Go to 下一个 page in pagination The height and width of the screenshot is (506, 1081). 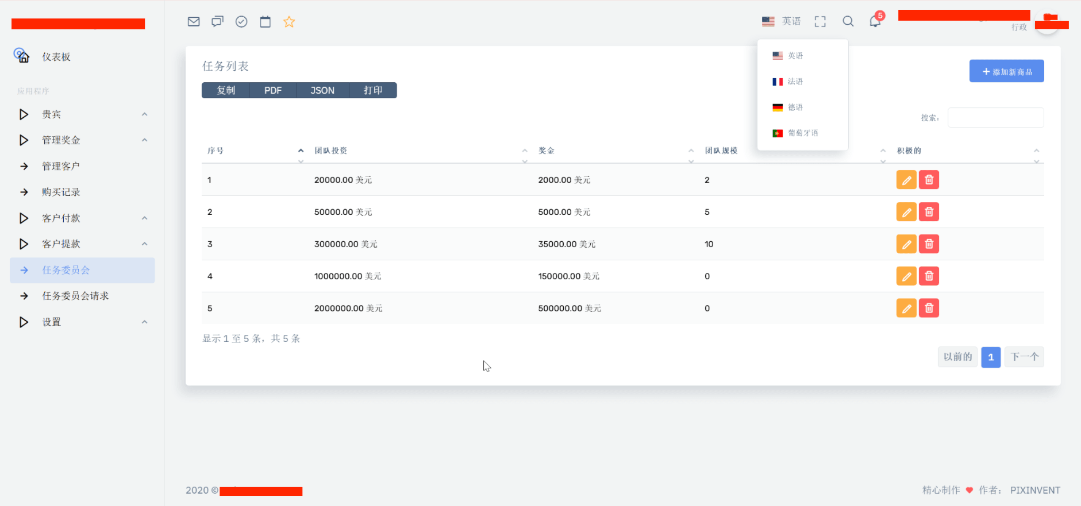[1024, 357]
